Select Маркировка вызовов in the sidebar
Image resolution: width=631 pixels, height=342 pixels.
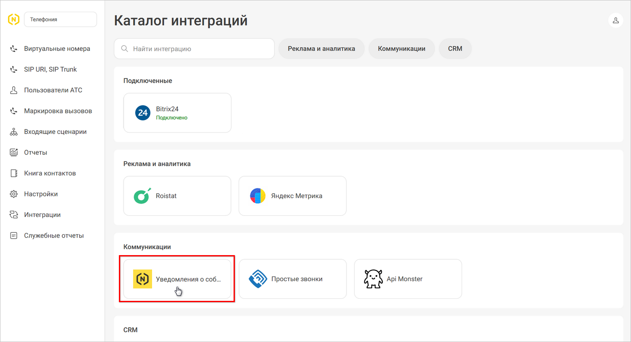tap(13, 110)
